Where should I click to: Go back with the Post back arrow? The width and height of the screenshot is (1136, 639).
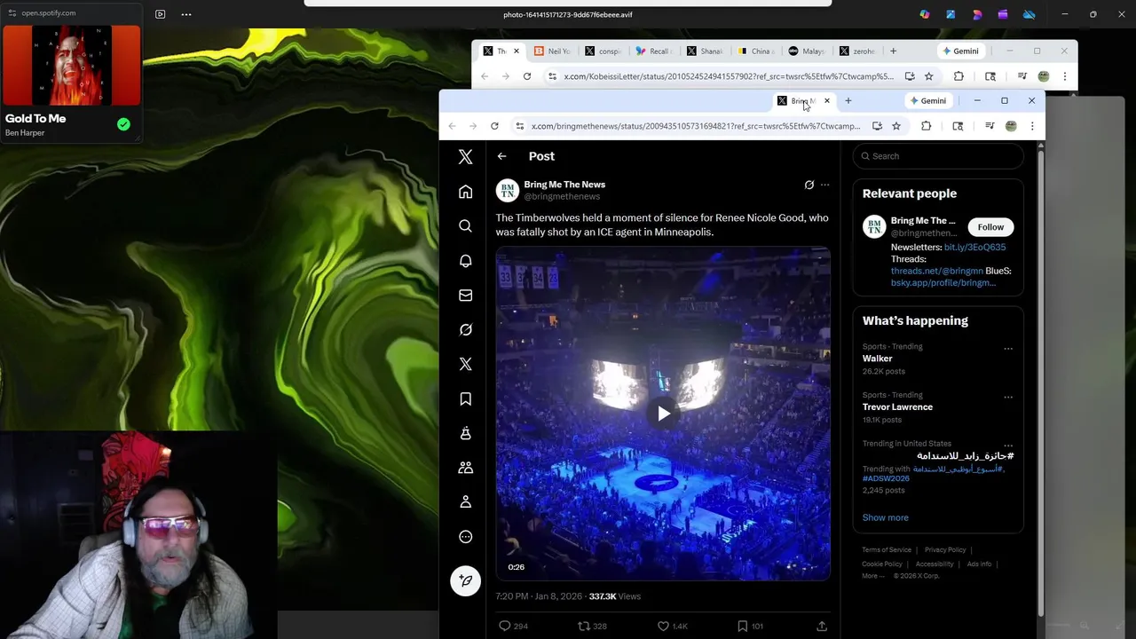coord(501,156)
